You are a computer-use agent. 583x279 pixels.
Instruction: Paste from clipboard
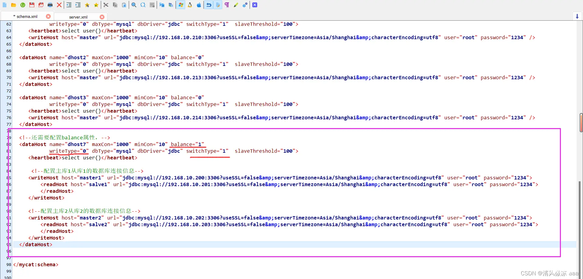pos(124,5)
